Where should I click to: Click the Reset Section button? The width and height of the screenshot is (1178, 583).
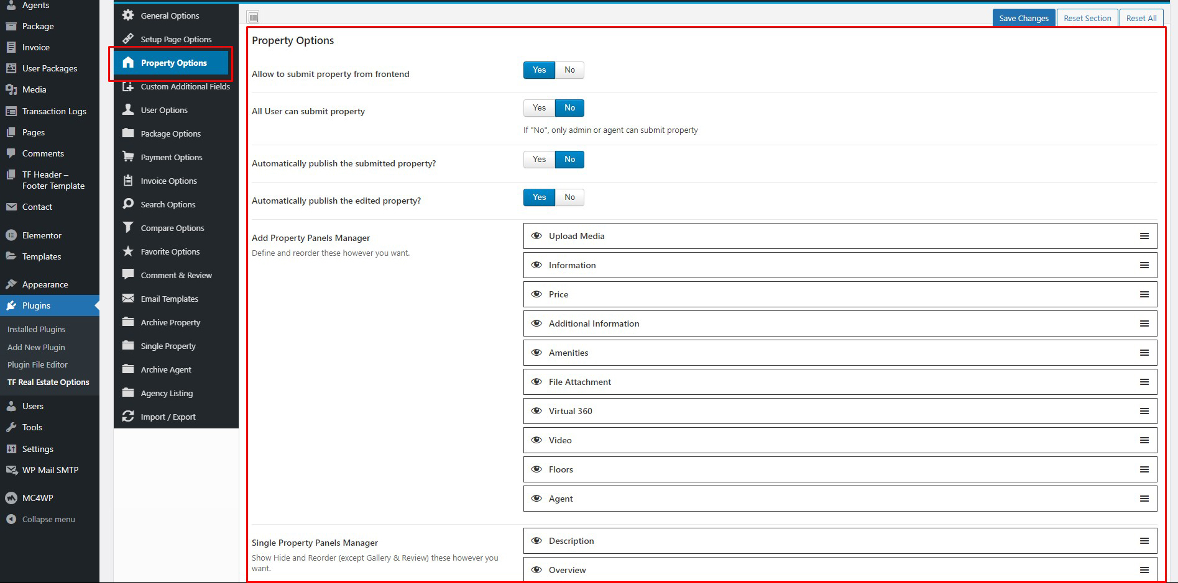(1087, 18)
